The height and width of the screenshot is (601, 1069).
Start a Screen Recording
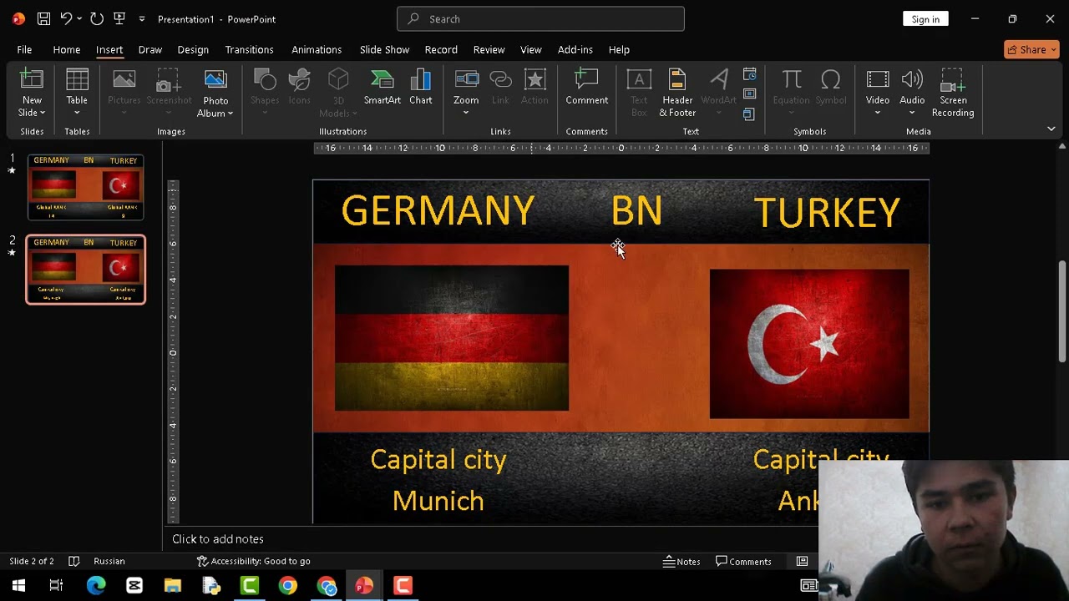[x=953, y=93]
